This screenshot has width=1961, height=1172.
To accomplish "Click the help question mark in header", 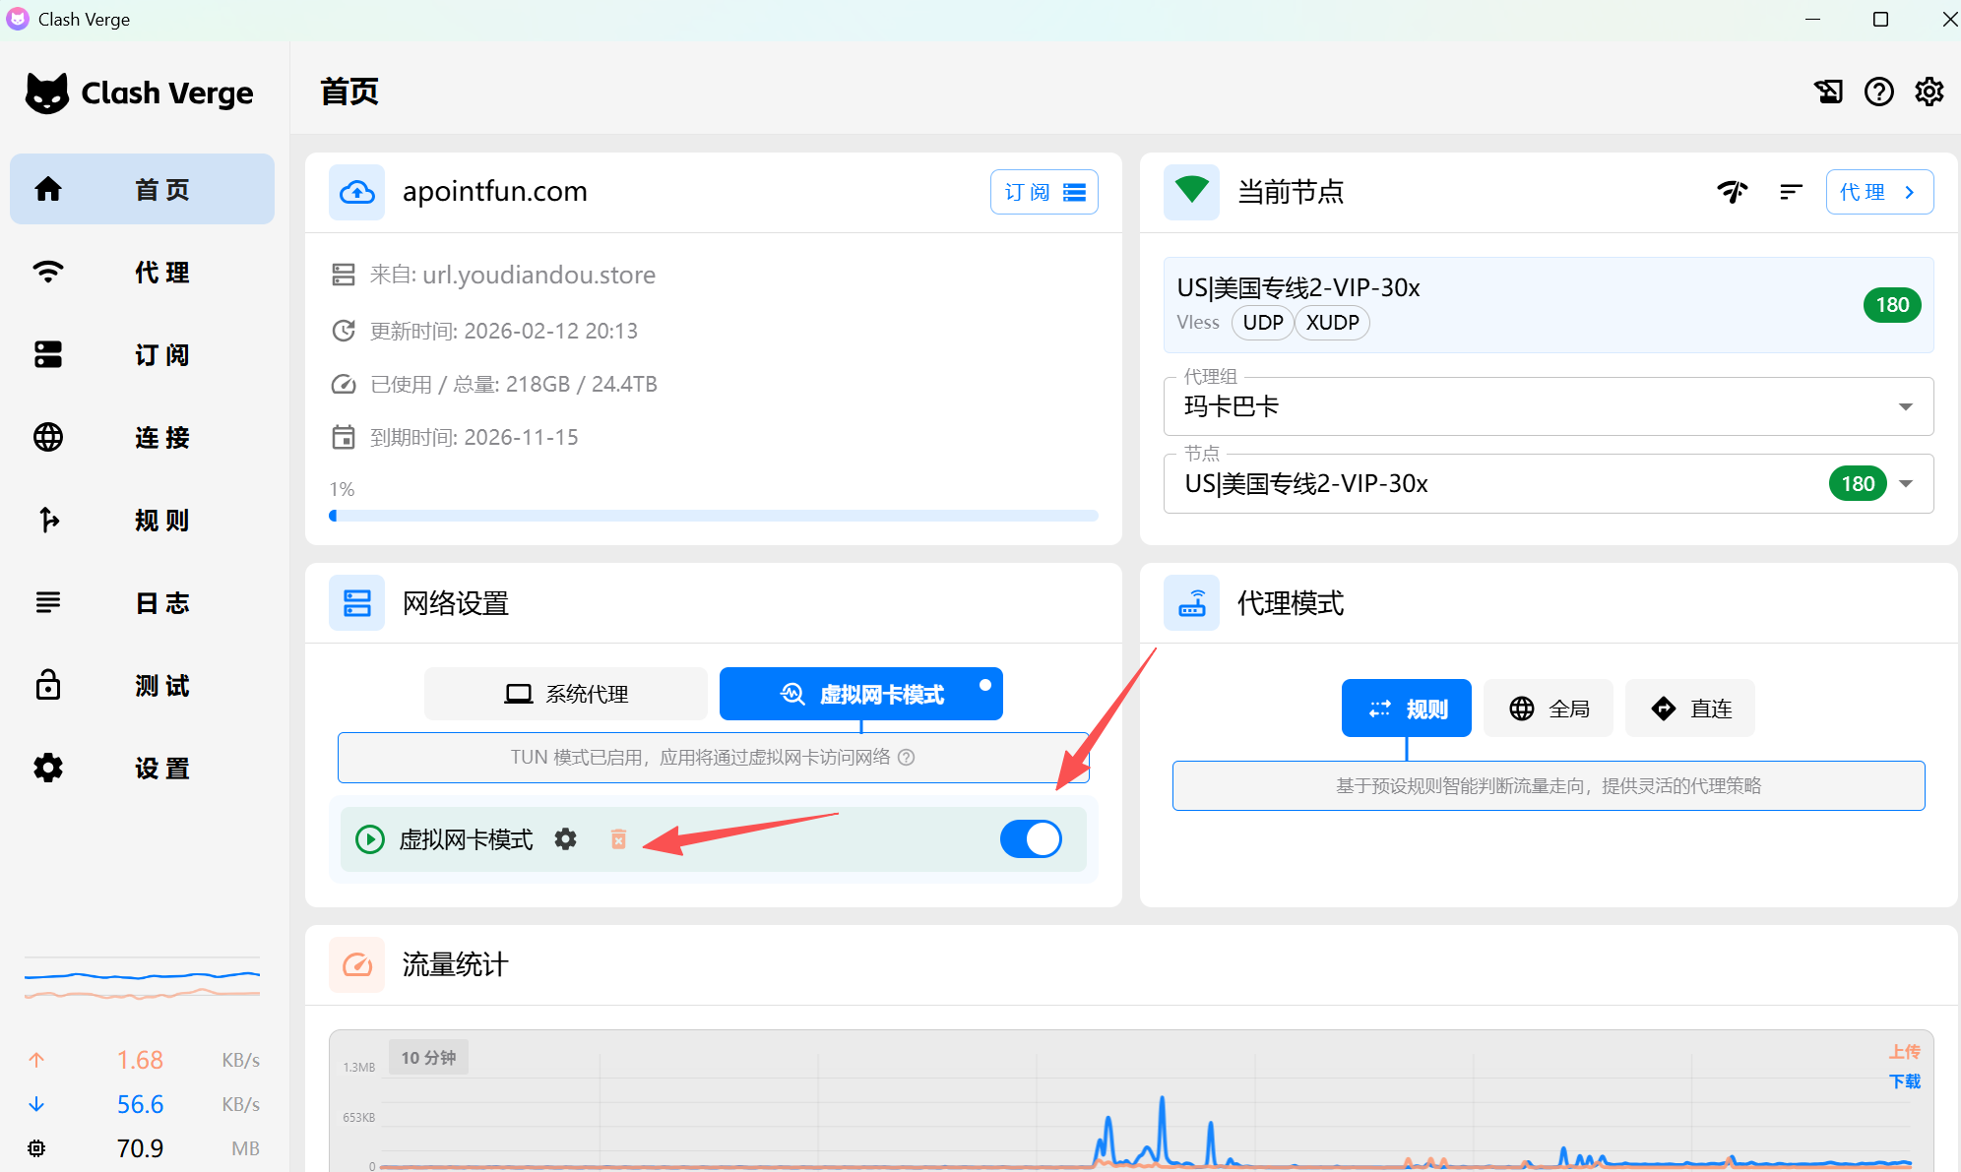I will click(1878, 92).
